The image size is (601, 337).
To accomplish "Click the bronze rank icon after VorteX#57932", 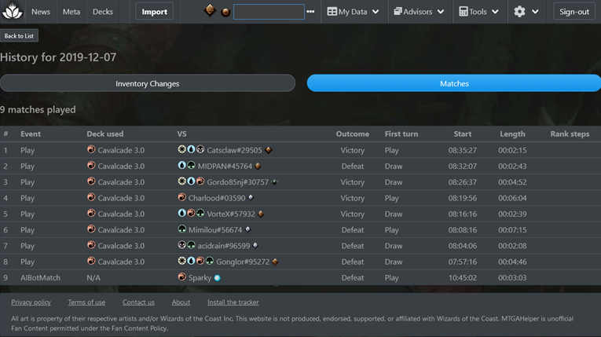I will [261, 214].
